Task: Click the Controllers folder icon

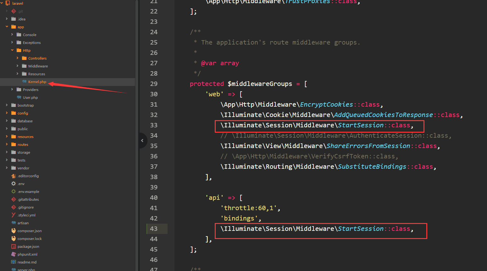Action: 24,58
